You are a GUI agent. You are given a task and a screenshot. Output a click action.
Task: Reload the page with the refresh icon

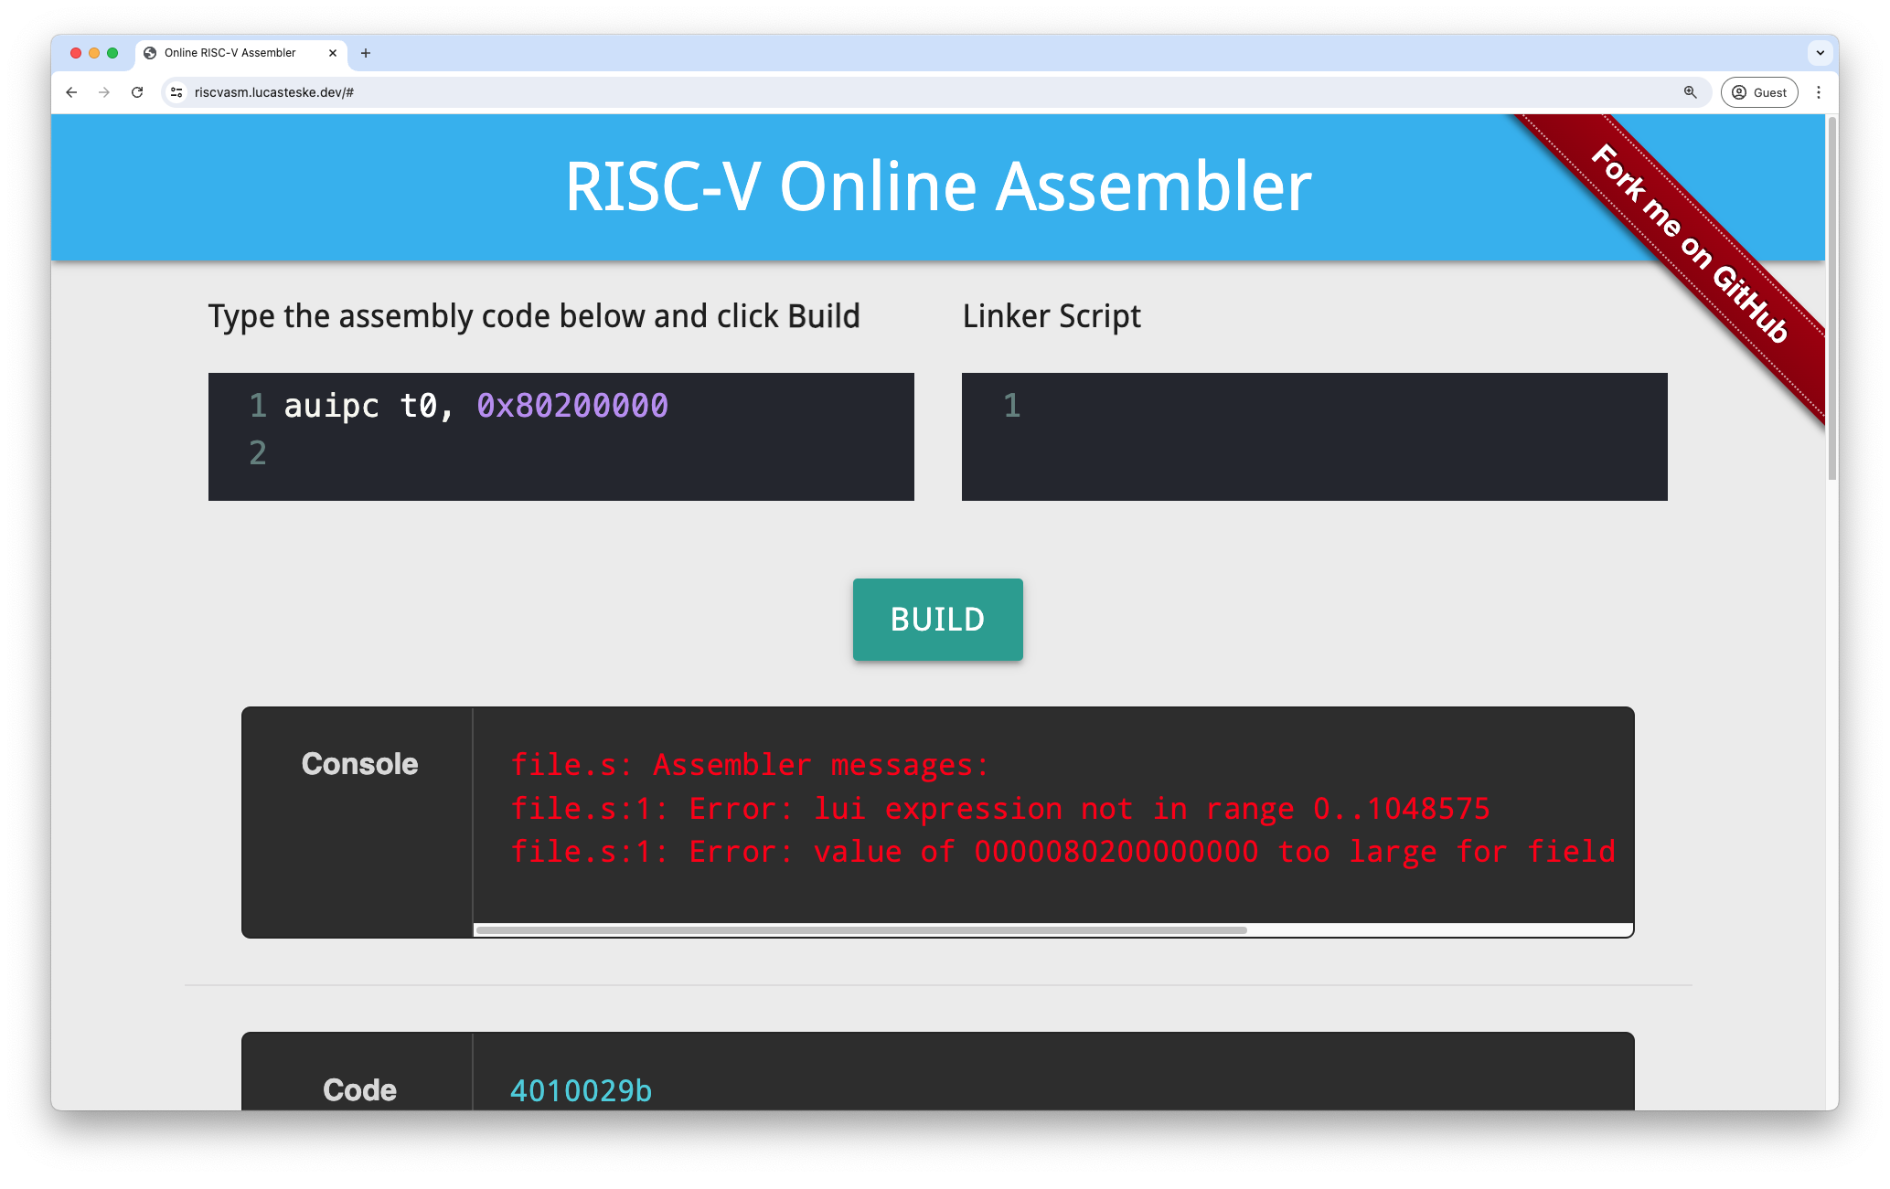(x=137, y=92)
